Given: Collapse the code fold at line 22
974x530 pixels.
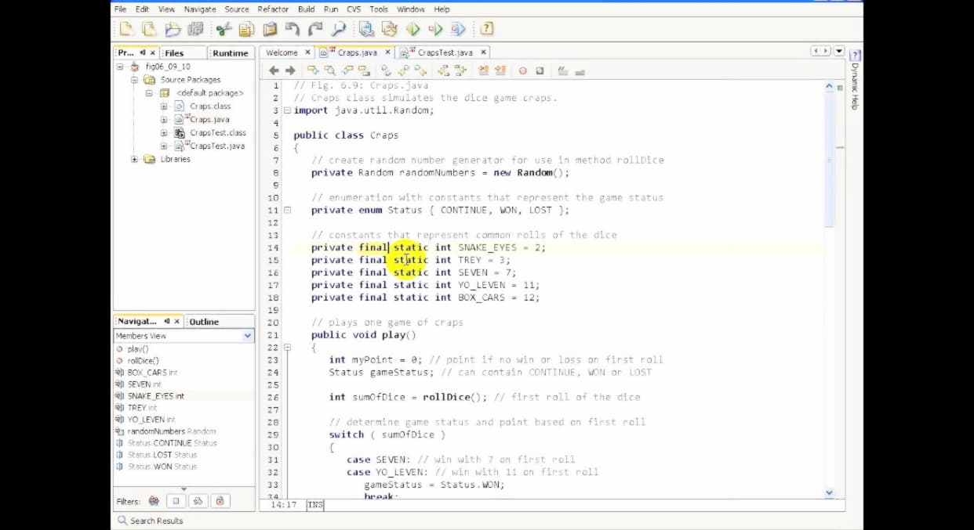Looking at the screenshot, I should 287,348.
